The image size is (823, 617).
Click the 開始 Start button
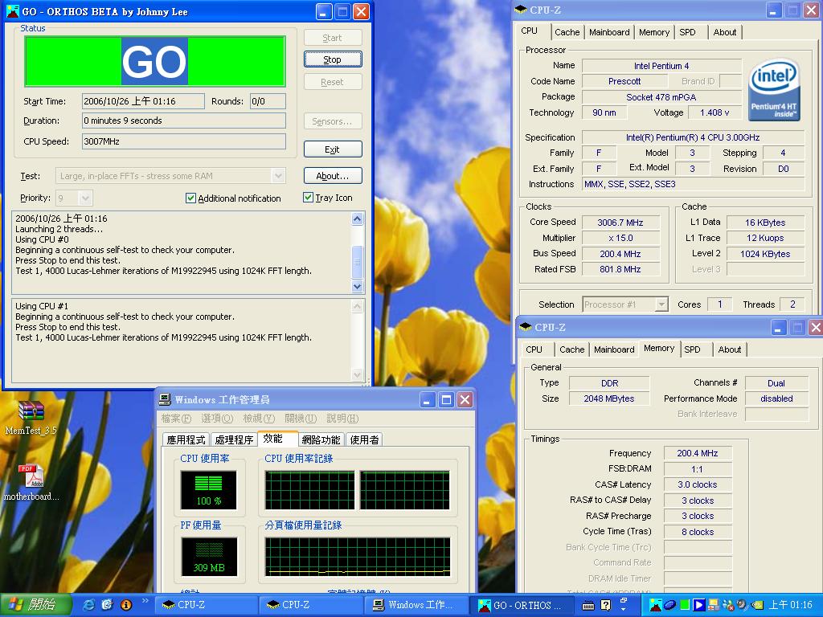(x=35, y=605)
